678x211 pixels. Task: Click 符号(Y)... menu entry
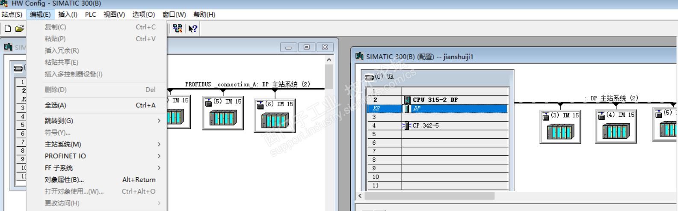coord(97,133)
